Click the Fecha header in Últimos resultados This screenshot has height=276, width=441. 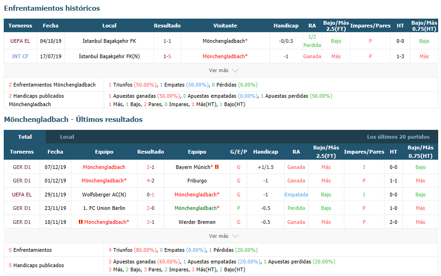(55, 152)
